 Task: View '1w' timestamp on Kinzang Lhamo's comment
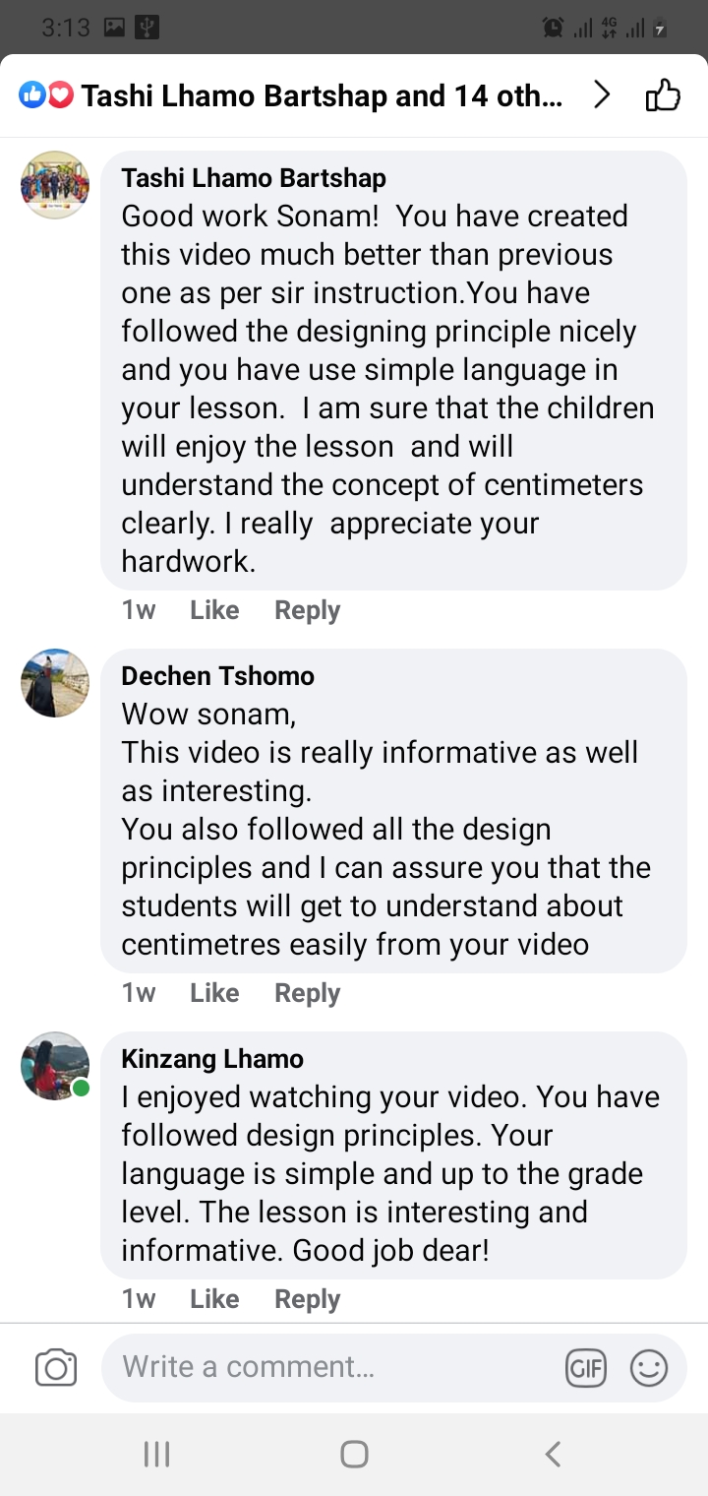tap(138, 1299)
